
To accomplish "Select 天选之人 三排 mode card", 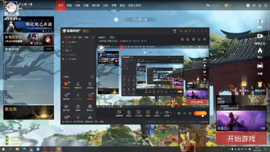I will pos(241,121).
